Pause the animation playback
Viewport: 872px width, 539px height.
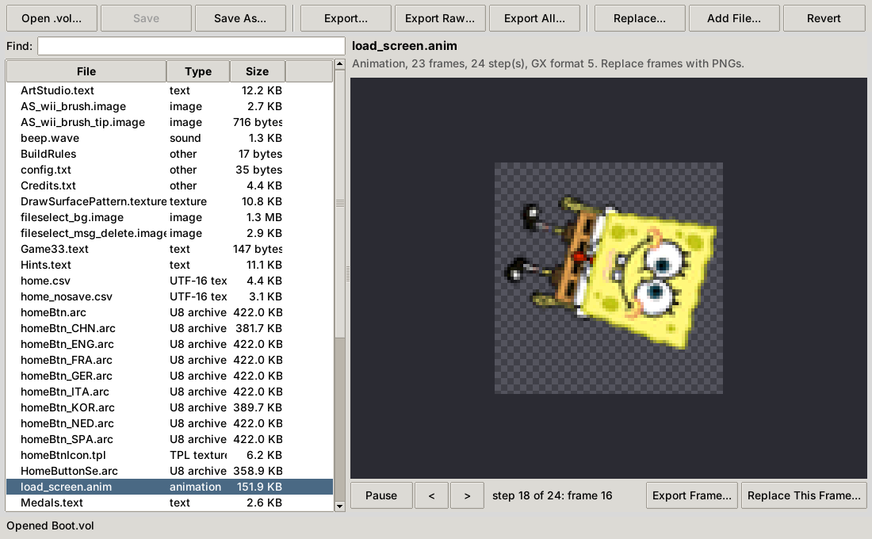[381, 495]
